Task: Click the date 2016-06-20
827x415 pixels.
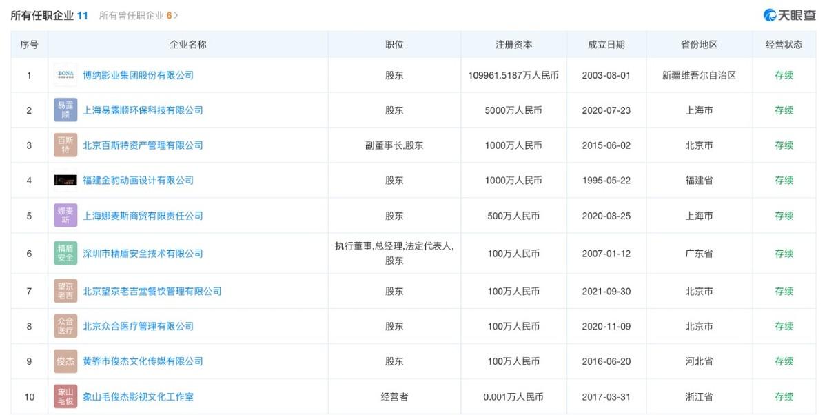Action: pos(606,361)
